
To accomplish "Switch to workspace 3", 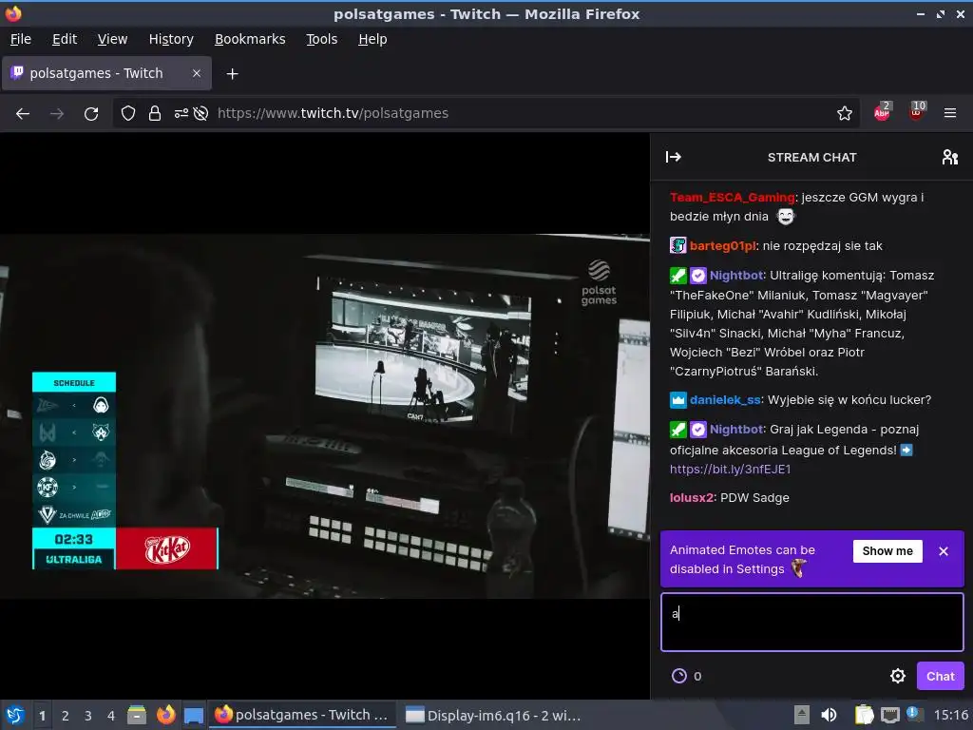I will point(88,716).
